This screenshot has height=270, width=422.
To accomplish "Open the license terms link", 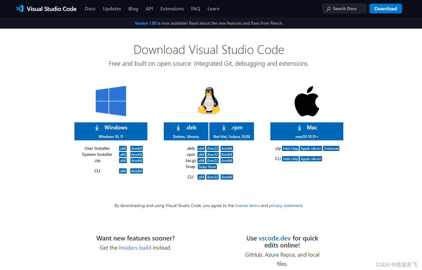I will [247, 206].
